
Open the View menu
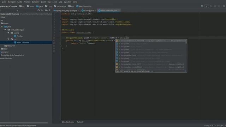point(4,2)
